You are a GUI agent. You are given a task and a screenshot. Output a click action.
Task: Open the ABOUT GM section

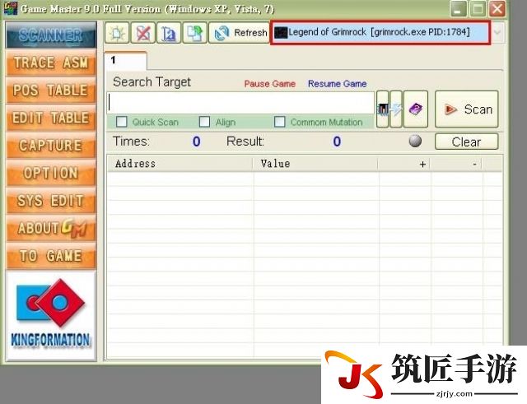(x=51, y=229)
